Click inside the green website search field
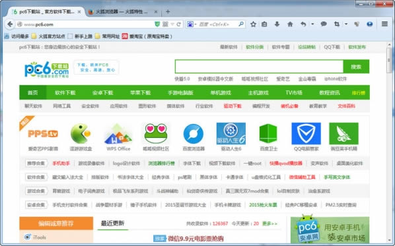The width and height of the screenshot is (395, 246). [x=259, y=67]
